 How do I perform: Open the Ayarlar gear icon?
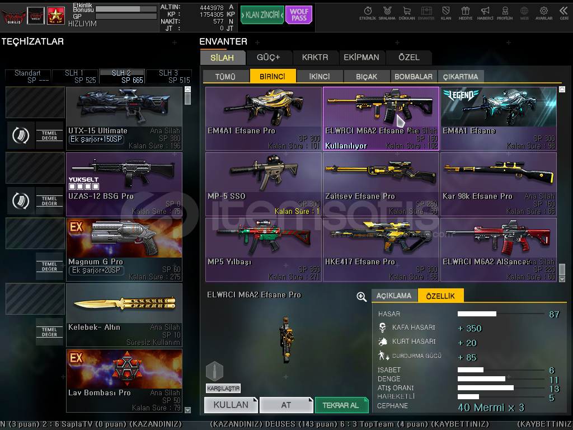[x=544, y=13]
